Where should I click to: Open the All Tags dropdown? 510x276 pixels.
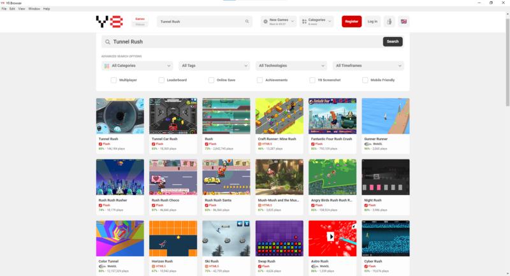click(214, 66)
